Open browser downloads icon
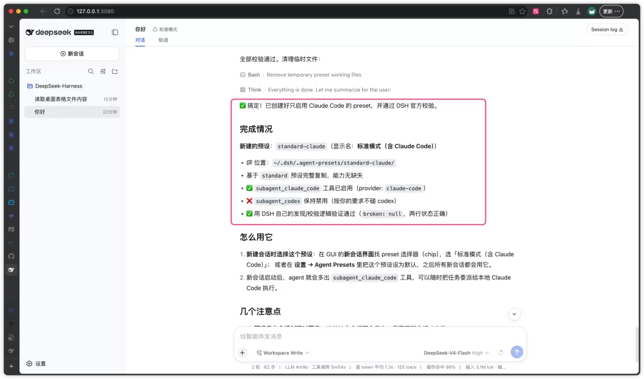Viewport: 644px width, 379px height. coord(578,11)
